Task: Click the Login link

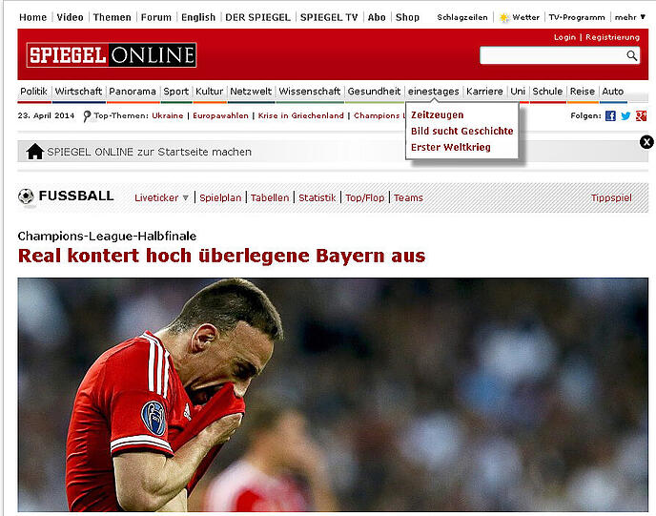Action: pos(564,37)
